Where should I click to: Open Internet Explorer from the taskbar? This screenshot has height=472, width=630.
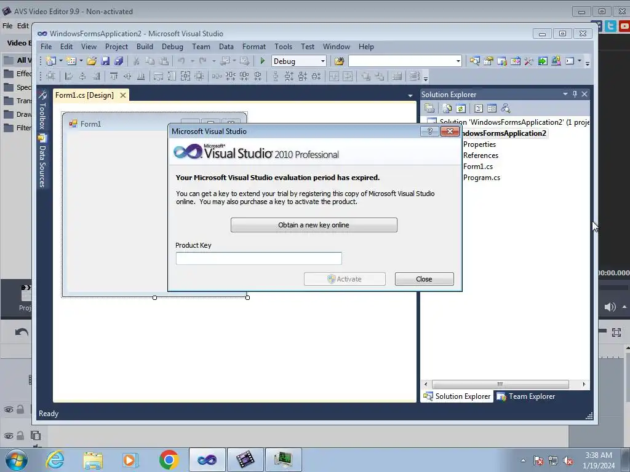click(x=55, y=460)
